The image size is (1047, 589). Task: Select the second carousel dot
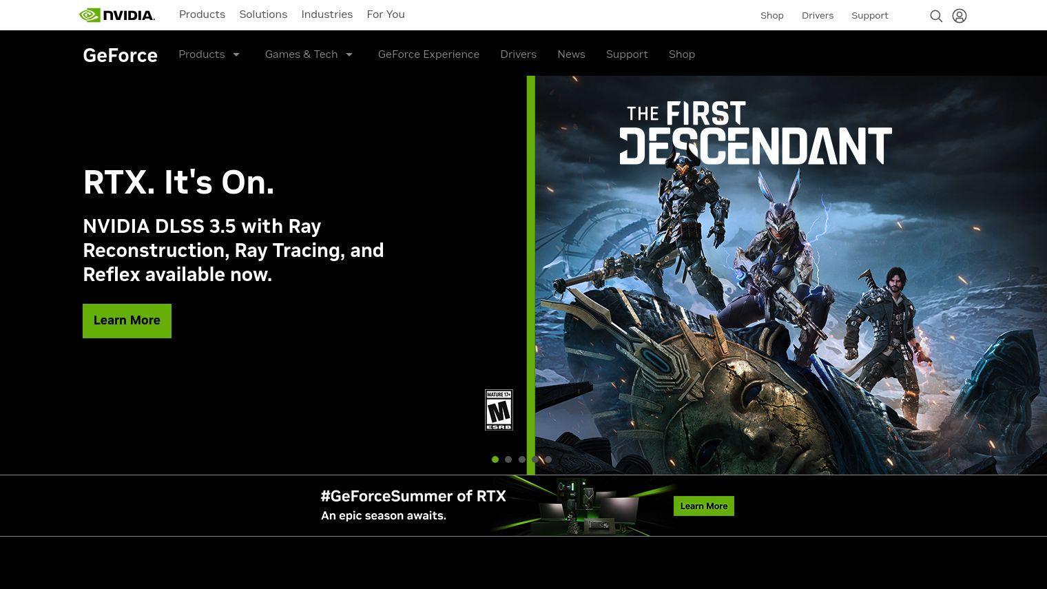pos(508,459)
